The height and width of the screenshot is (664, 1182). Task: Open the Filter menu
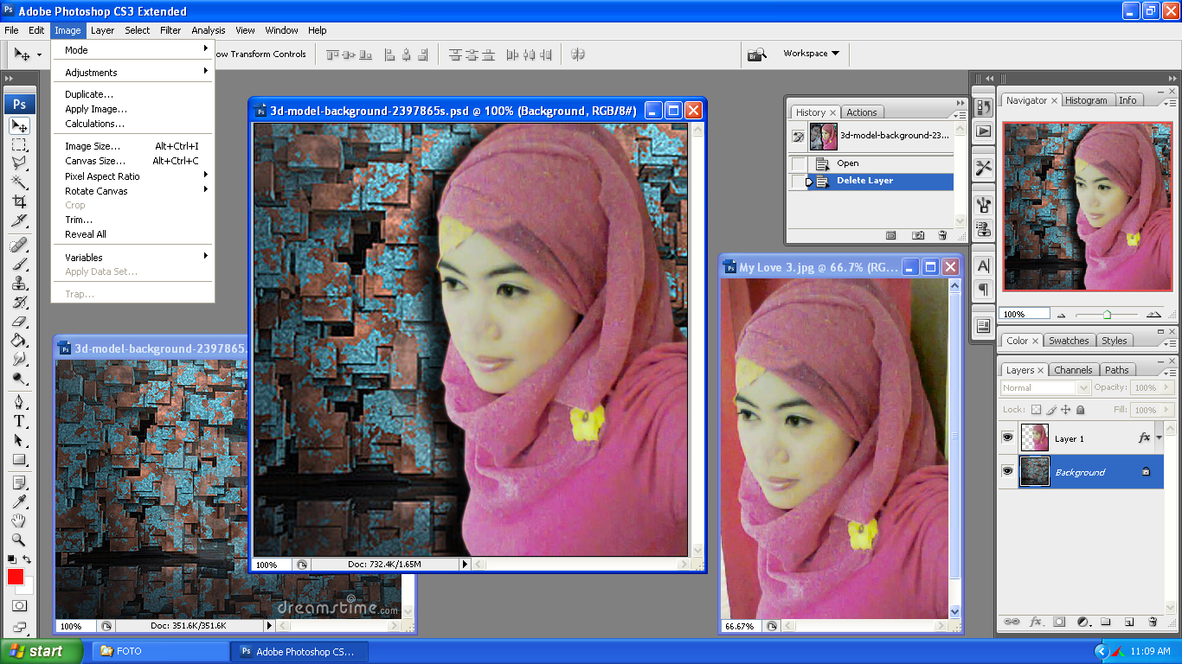[x=170, y=30]
